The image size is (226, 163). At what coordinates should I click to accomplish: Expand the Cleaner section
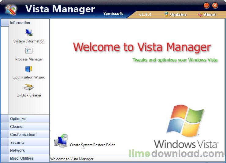[x=25, y=126]
